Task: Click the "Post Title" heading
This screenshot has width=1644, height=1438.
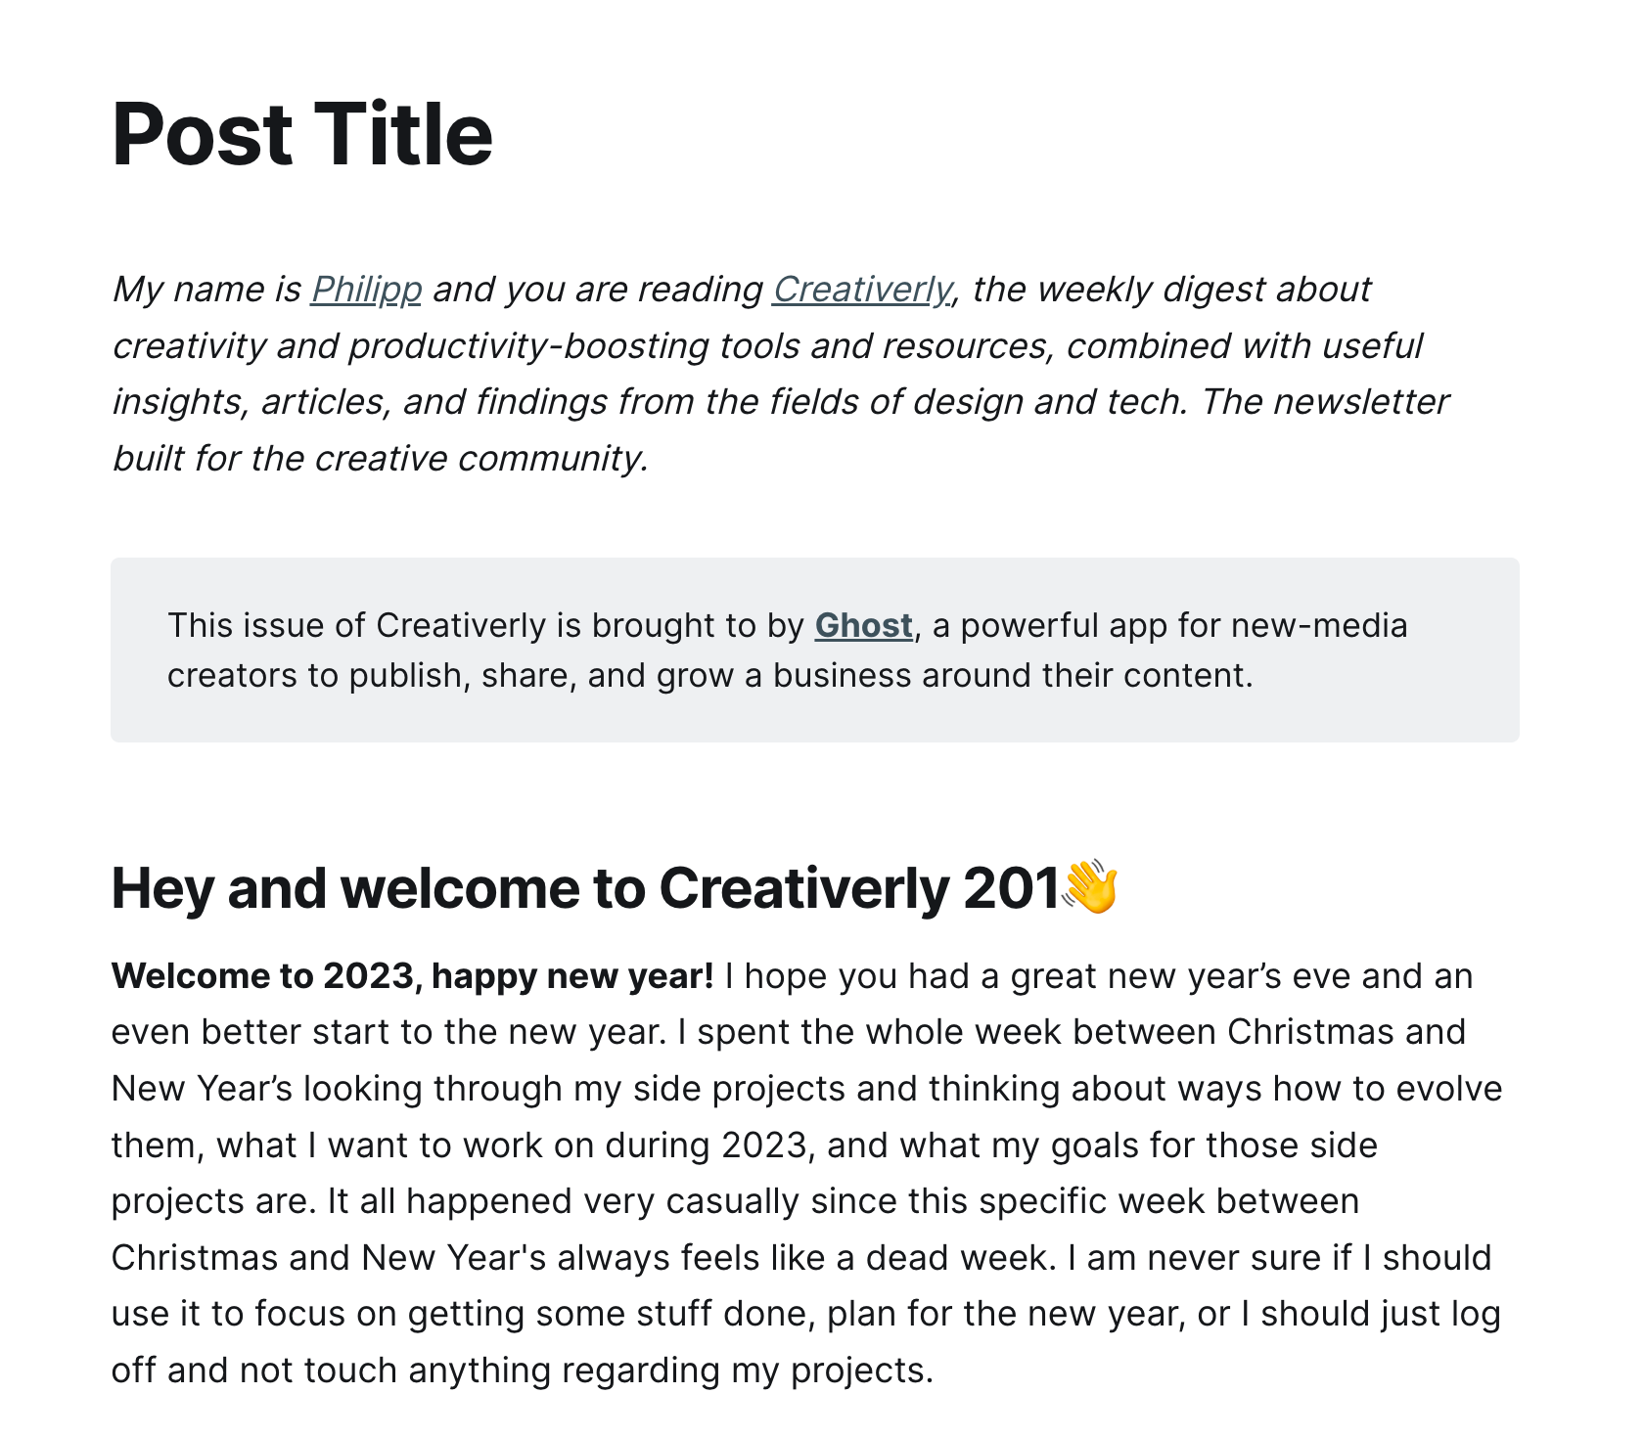Action: click(301, 134)
